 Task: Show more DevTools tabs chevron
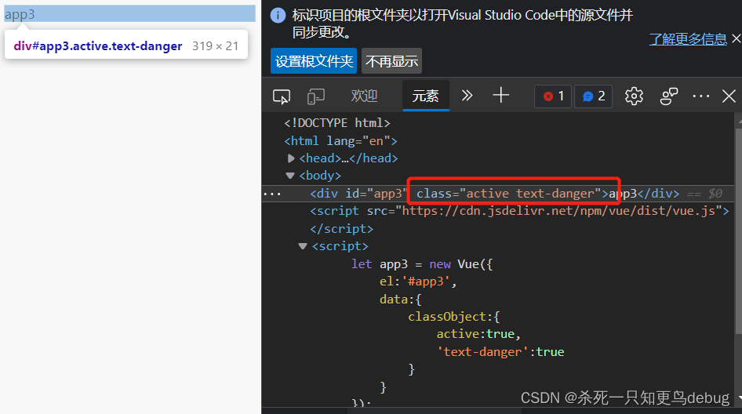(x=467, y=96)
